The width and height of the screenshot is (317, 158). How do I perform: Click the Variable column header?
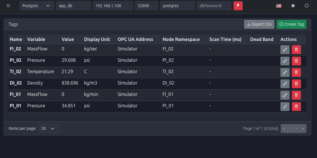click(36, 40)
